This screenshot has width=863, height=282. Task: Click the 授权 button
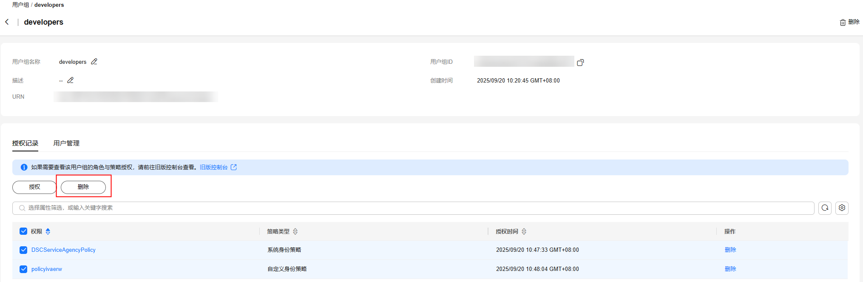[x=34, y=187]
